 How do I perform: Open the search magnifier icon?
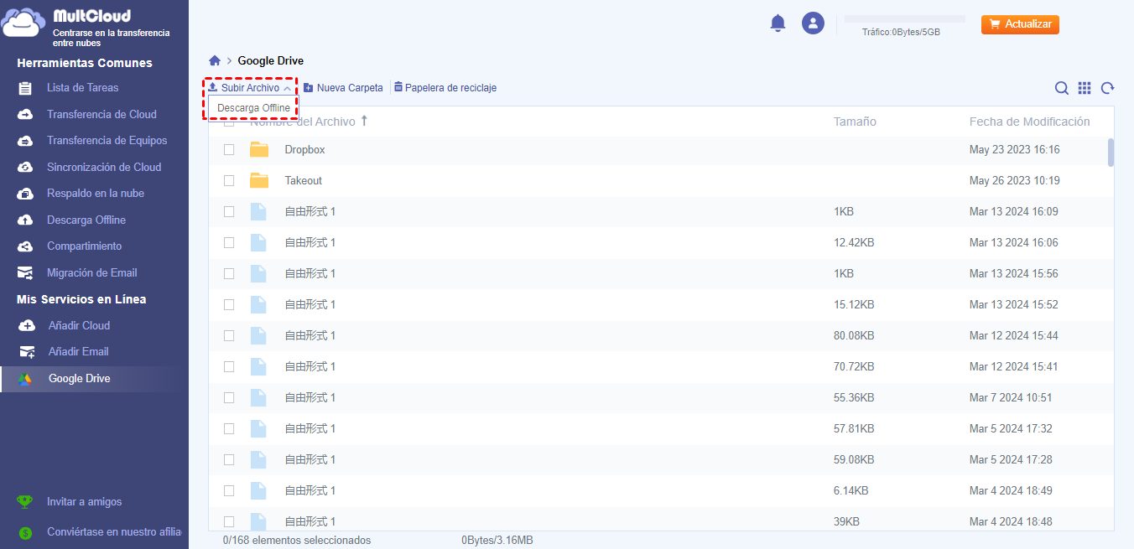point(1062,88)
